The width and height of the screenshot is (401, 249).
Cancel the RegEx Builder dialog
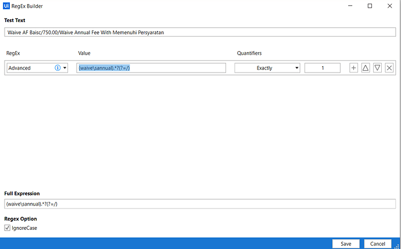378,244
